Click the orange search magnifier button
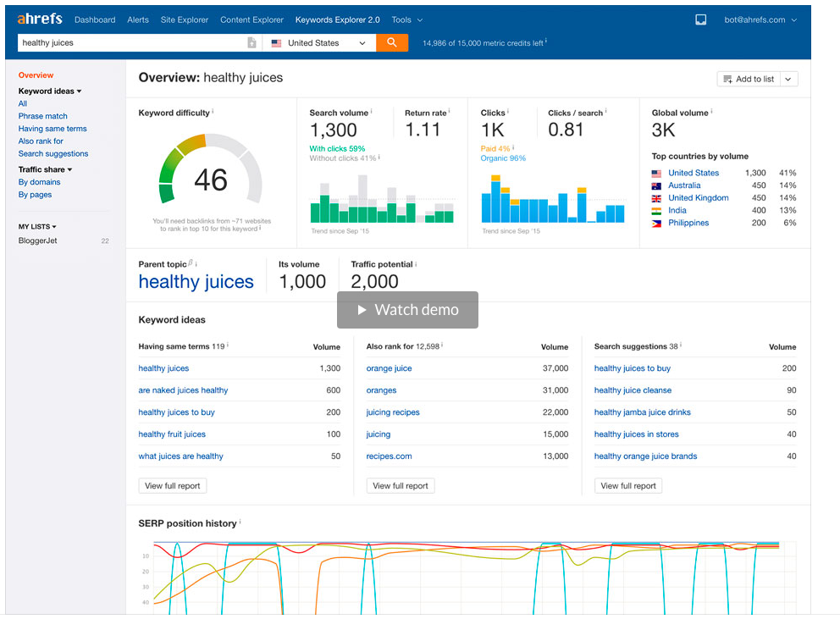This screenshot has width=840, height=619. [x=392, y=43]
